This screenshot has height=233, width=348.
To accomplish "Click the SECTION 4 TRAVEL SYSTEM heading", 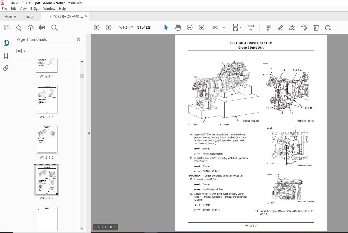I will click(x=251, y=43).
